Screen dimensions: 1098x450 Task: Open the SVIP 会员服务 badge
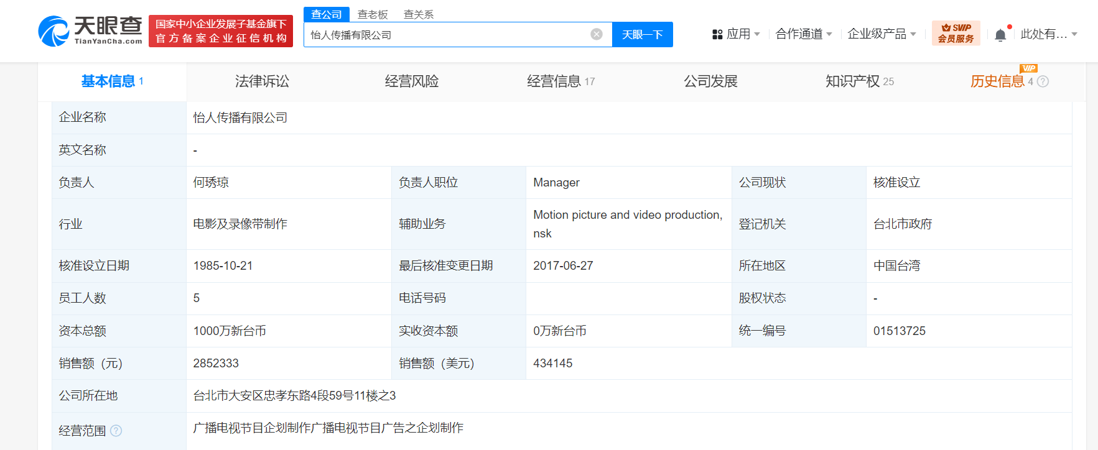(956, 33)
